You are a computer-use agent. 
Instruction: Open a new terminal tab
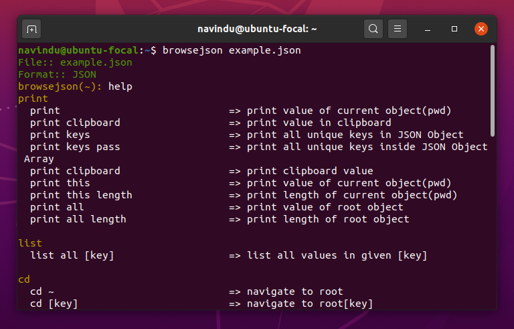[31, 29]
